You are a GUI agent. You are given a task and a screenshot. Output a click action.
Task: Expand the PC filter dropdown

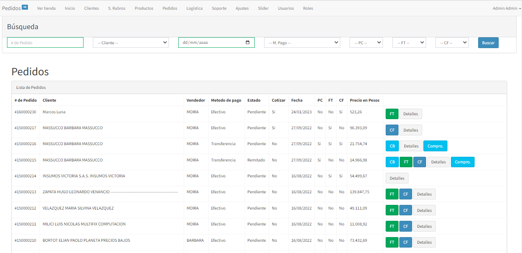point(366,43)
